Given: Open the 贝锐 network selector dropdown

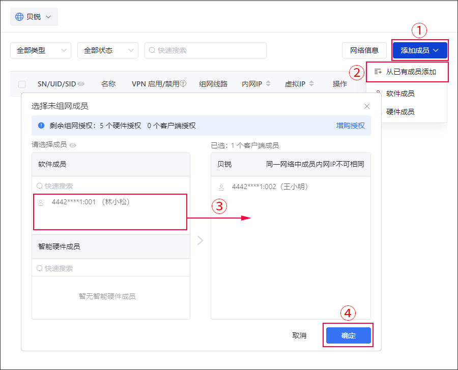Looking at the screenshot, I should 34,17.
